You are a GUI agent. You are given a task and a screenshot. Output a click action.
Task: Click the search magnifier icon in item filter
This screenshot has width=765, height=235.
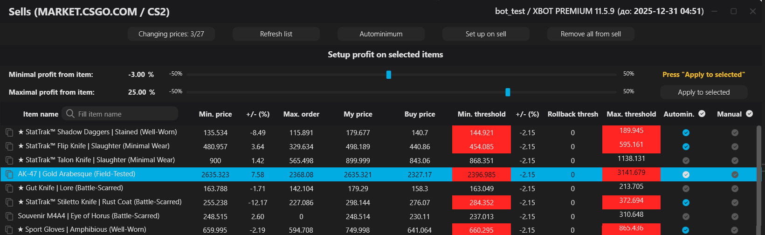(x=70, y=114)
